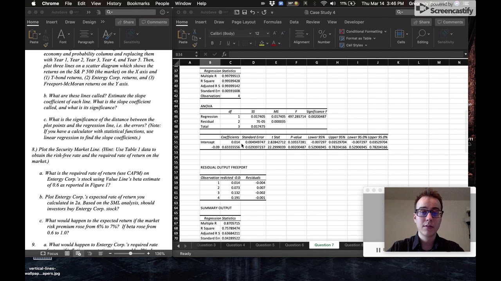Switch to the Data tab in Excel
The image size is (501, 281).
(x=294, y=22)
